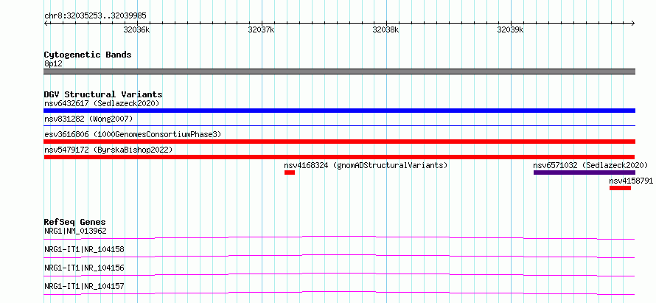Open the nsv6432617 (Sedlazeck2020) label

coord(102,103)
